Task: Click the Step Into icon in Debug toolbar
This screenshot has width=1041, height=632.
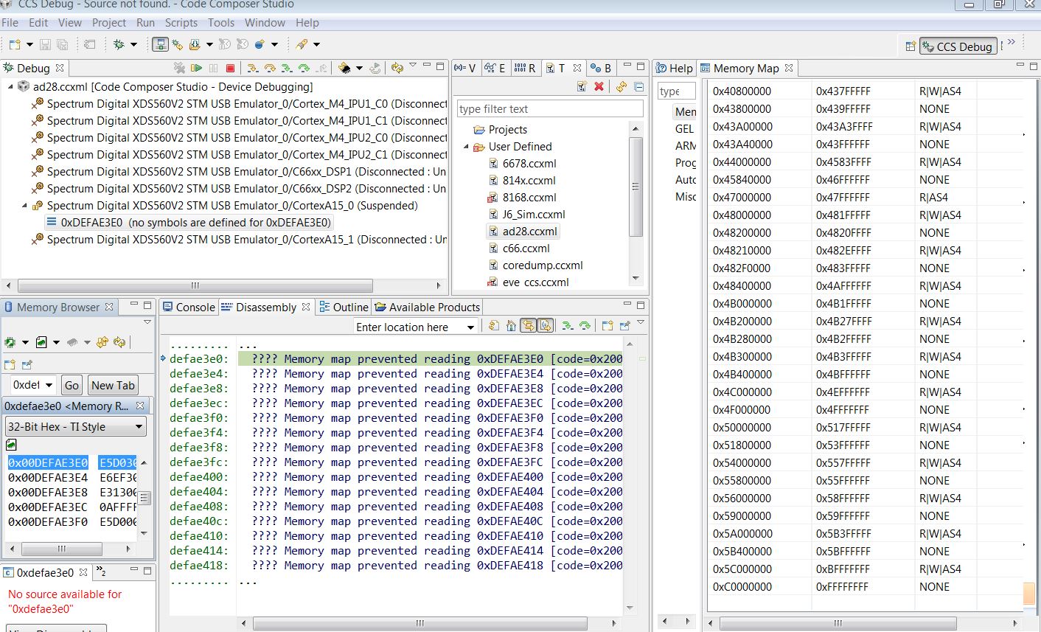Action: click(x=253, y=68)
